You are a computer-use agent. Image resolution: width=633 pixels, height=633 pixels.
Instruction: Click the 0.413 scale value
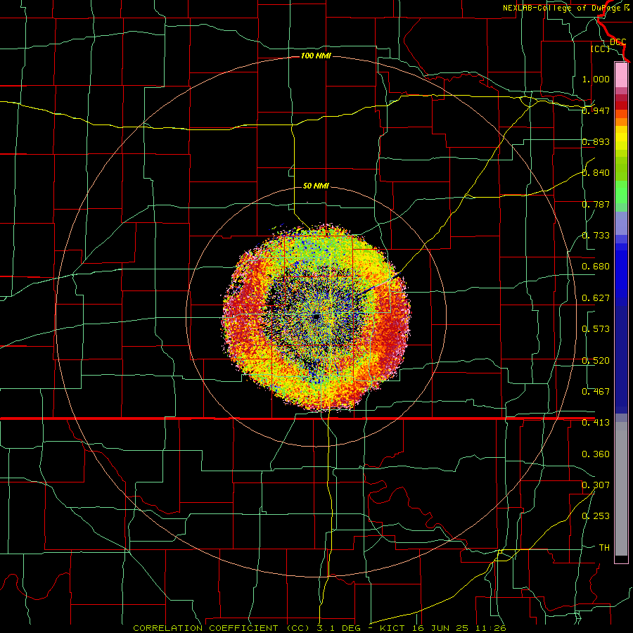click(x=596, y=423)
